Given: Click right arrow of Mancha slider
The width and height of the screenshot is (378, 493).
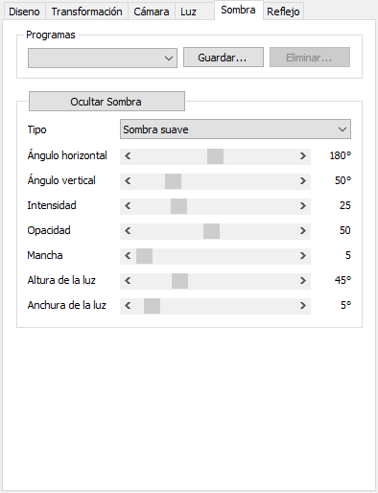Looking at the screenshot, I should [x=303, y=256].
